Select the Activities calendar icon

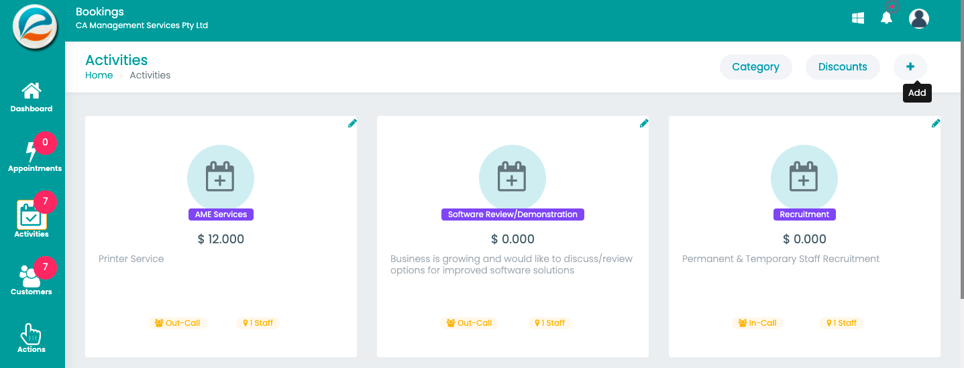click(x=31, y=216)
